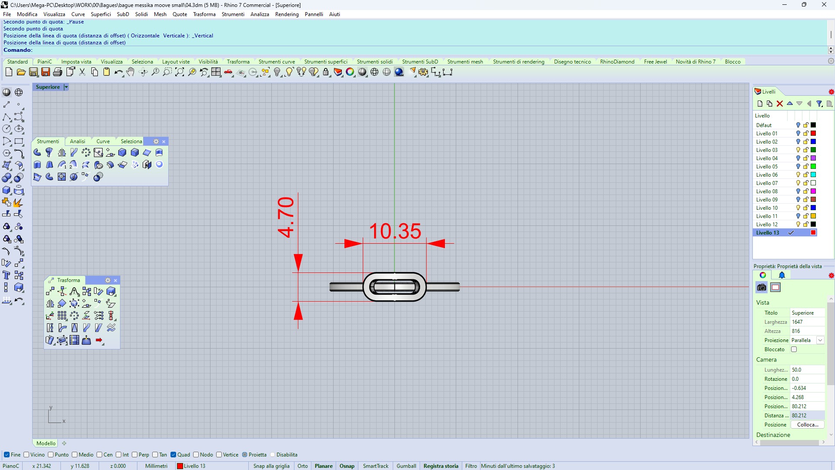Select the Pan hand tool
Image resolution: width=835 pixels, height=470 pixels.
click(130, 72)
